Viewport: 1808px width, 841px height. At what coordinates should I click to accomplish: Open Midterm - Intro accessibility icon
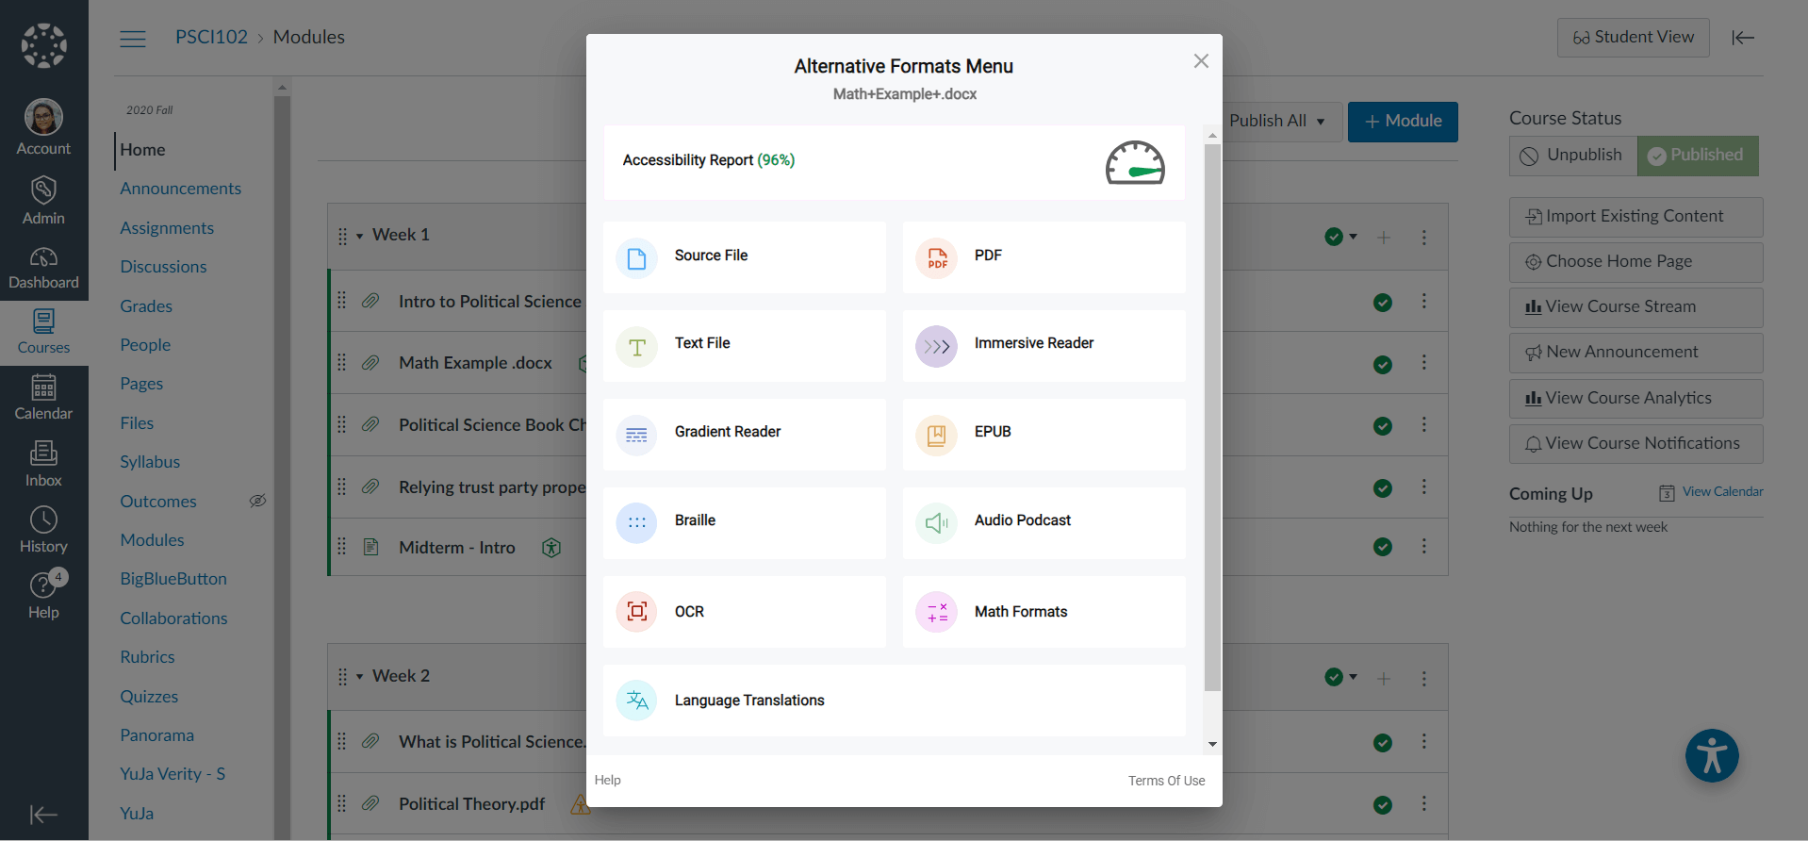pos(552,548)
